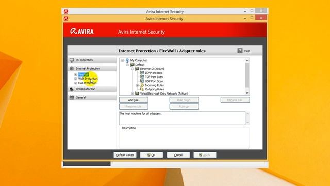Select the TCP Port Scan rule

(154, 77)
